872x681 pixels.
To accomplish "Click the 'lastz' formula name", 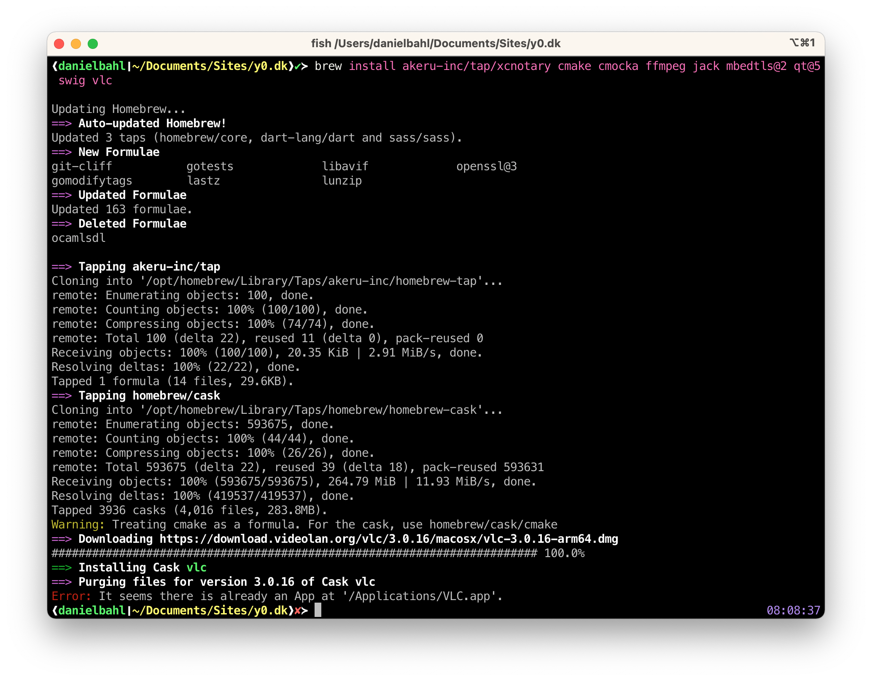I will pos(203,181).
